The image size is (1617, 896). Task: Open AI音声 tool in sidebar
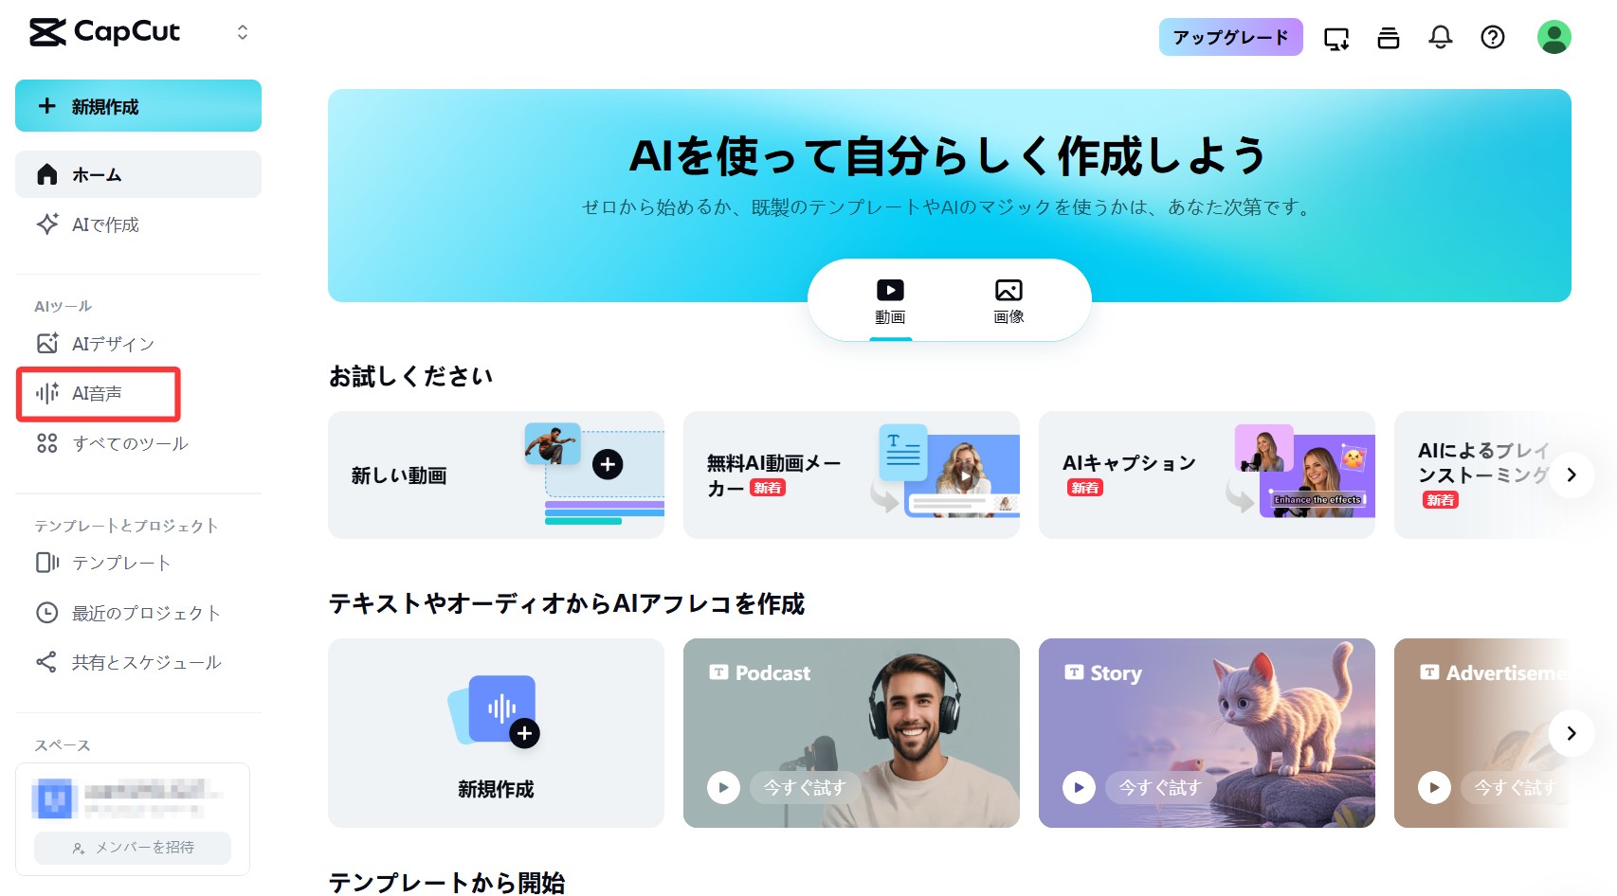(99, 393)
